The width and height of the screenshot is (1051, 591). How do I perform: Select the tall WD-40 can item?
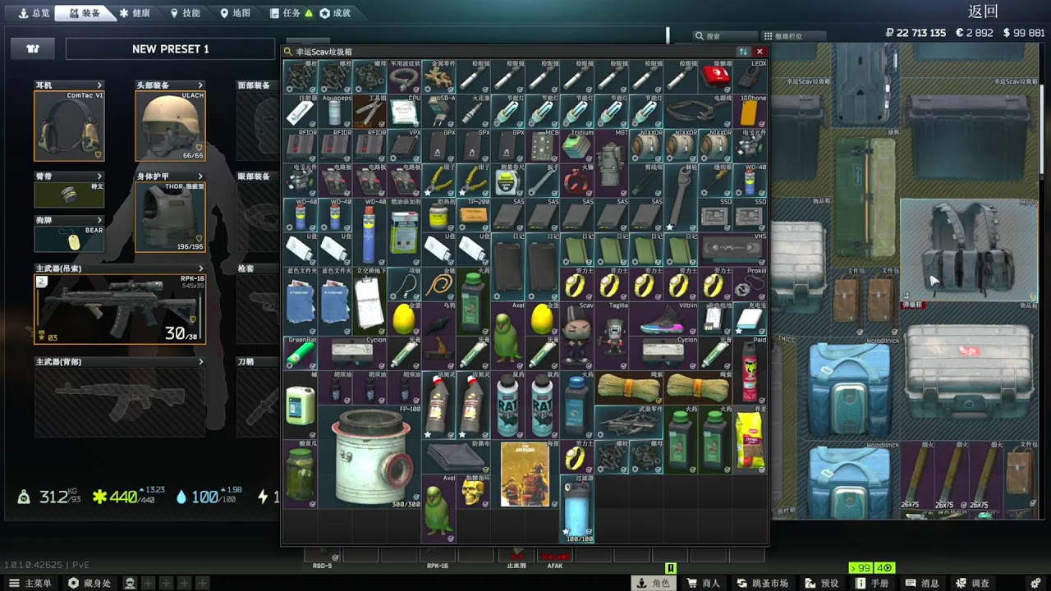(369, 232)
